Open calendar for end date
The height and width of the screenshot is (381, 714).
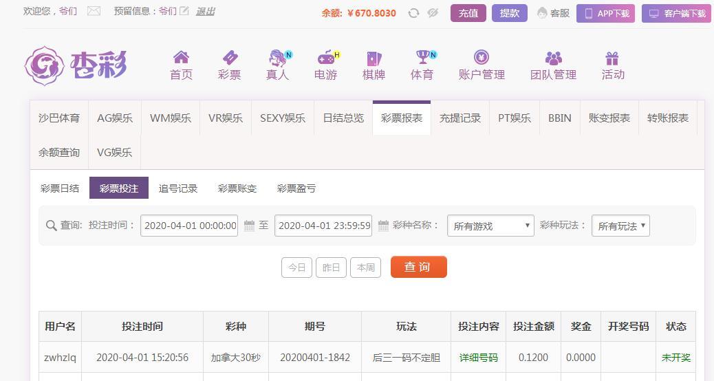383,226
